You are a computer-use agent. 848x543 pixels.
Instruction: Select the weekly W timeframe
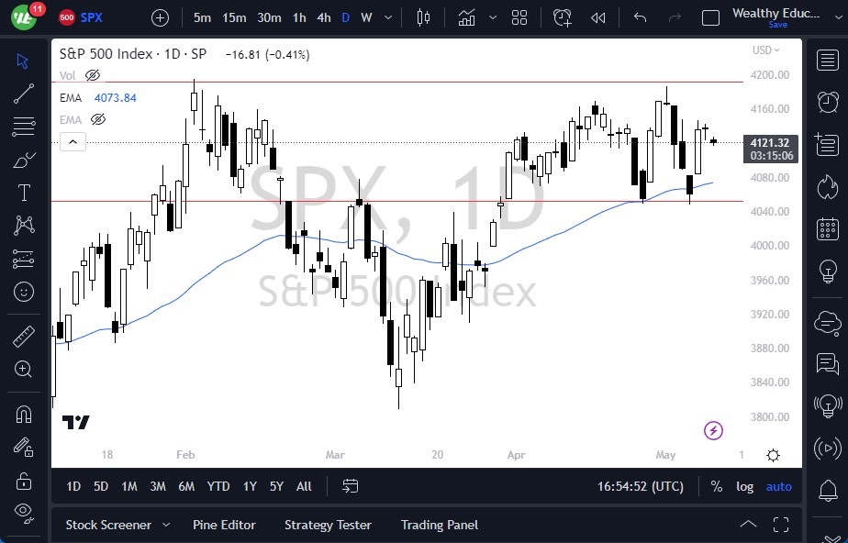366,17
